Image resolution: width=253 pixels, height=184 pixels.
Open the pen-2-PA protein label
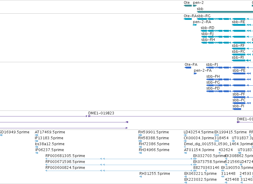[203, 71]
